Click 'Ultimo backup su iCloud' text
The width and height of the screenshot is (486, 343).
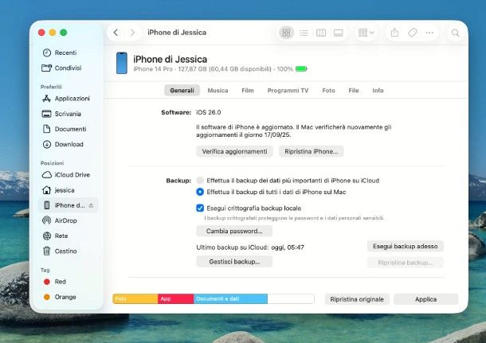[250, 248]
